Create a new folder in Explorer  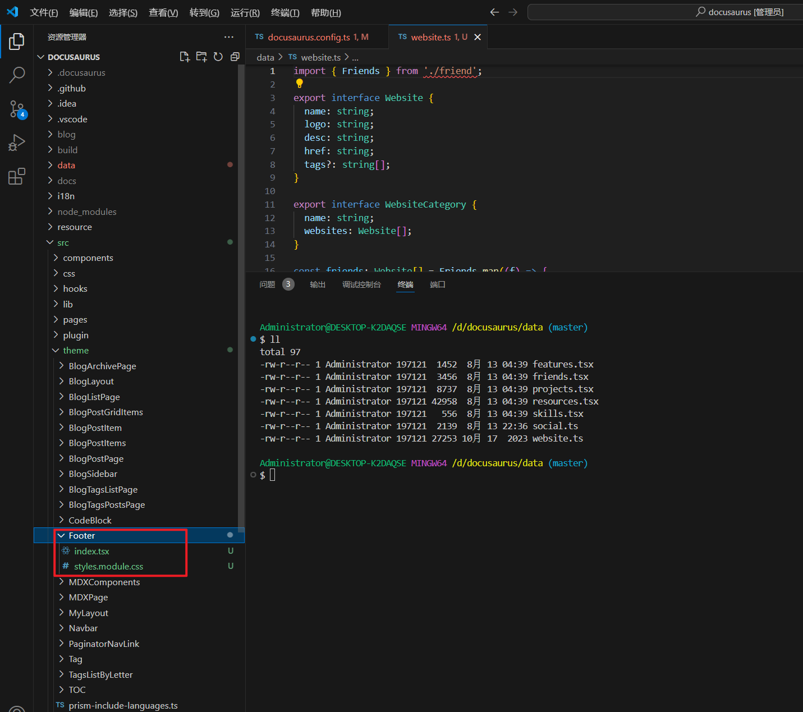(201, 57)
